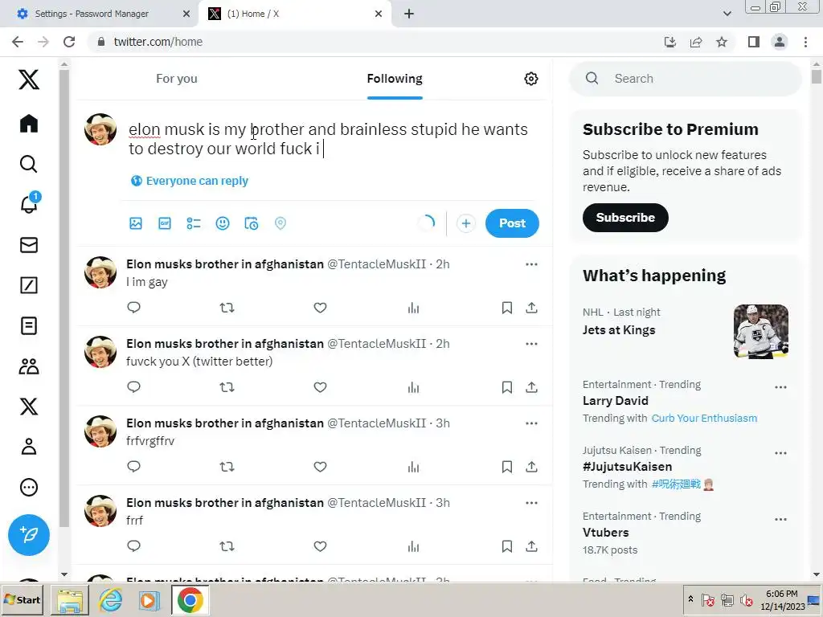Reply to the "I im gay" post
Viewport: 823px width, 617px height.
tap(134, 308)
